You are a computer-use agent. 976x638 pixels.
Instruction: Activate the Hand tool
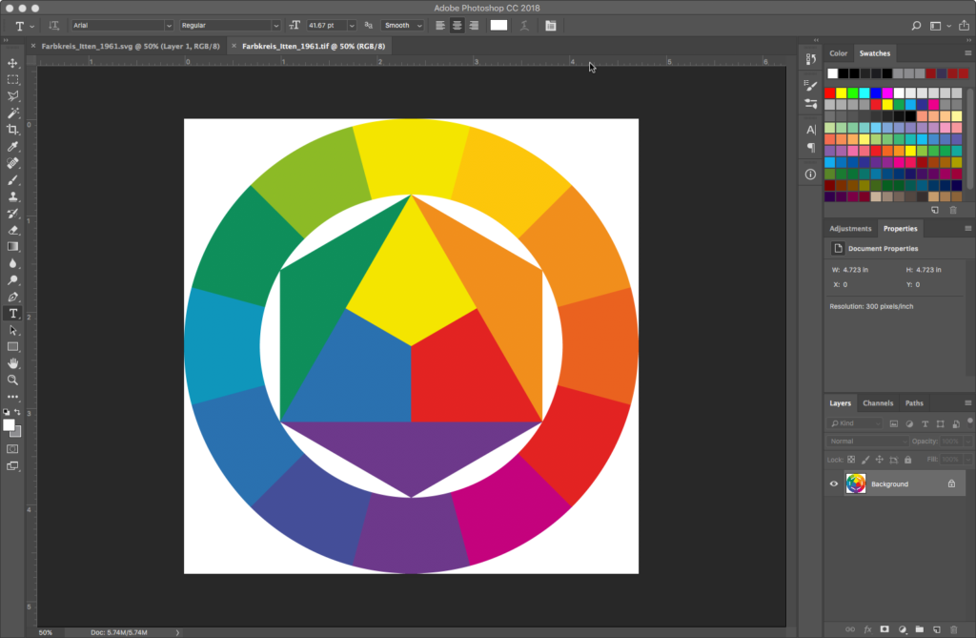13,363
